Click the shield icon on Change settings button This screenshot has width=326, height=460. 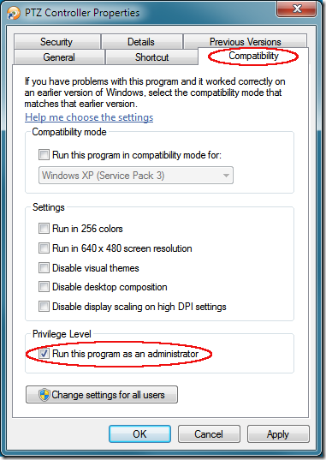coord(44,395)
